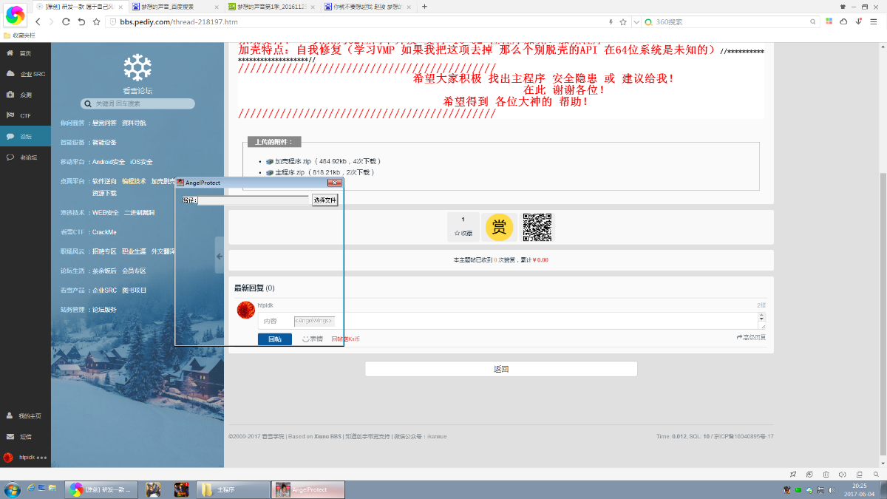Viewport: 887px width, 499px height.
Task: Open browser hamburger menu
Action: click(874, 21)
